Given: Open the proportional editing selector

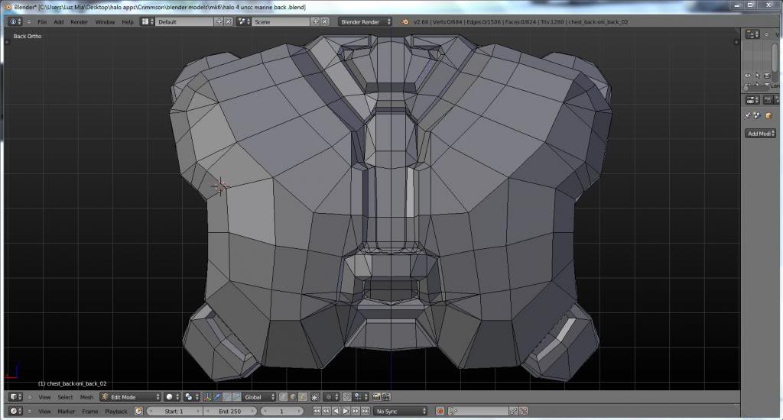Looking at the screenshot, I should (331, 397).
